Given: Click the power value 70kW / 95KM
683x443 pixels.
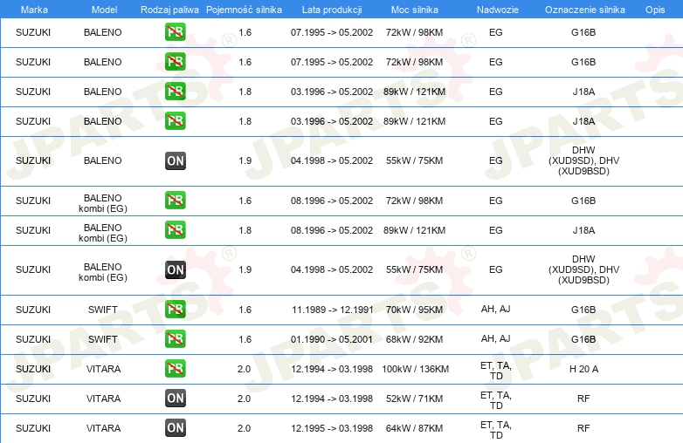Looking at the screenshot, I should [414, 310].
